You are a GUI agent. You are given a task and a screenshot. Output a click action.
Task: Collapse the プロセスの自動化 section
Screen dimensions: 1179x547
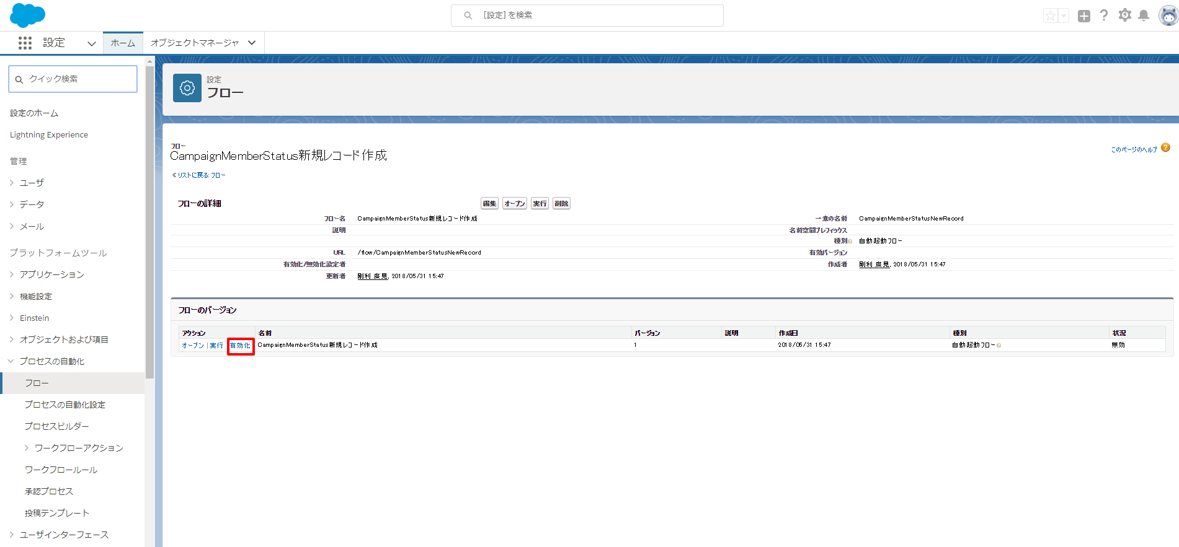coord(11,361)
